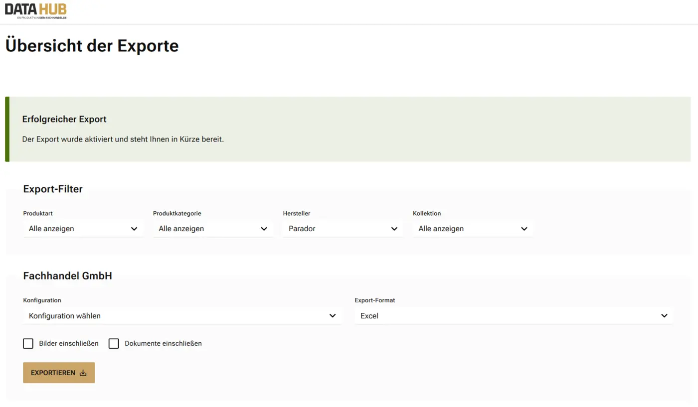Open the Hersteller dropdown showing Parador
The height and width of the screenshot is (407, 698).
point(343,229)
